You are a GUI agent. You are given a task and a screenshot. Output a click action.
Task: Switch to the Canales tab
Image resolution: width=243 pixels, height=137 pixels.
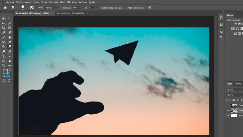(x=238, y=84)
